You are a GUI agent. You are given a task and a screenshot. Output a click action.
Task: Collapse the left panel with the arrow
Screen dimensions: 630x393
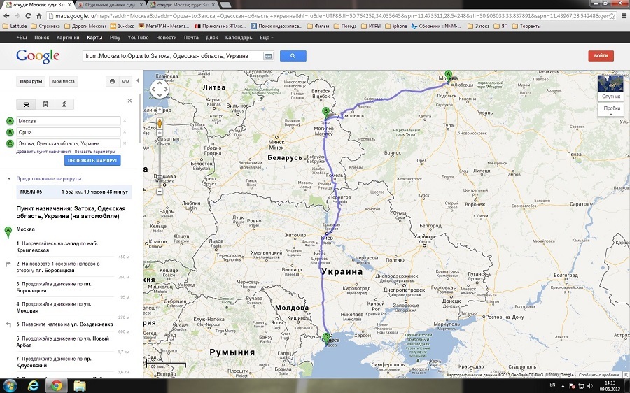pyautogui.click(x=138, y=80)
